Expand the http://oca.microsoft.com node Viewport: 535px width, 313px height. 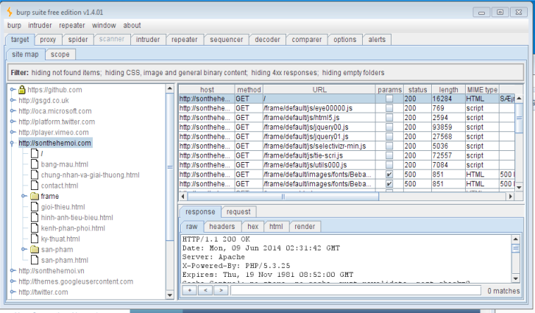(13, 111)
